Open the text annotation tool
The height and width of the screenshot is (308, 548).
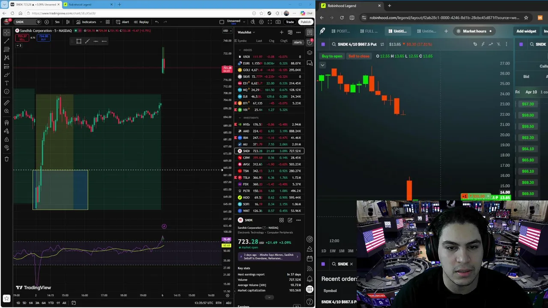(6, 83)
